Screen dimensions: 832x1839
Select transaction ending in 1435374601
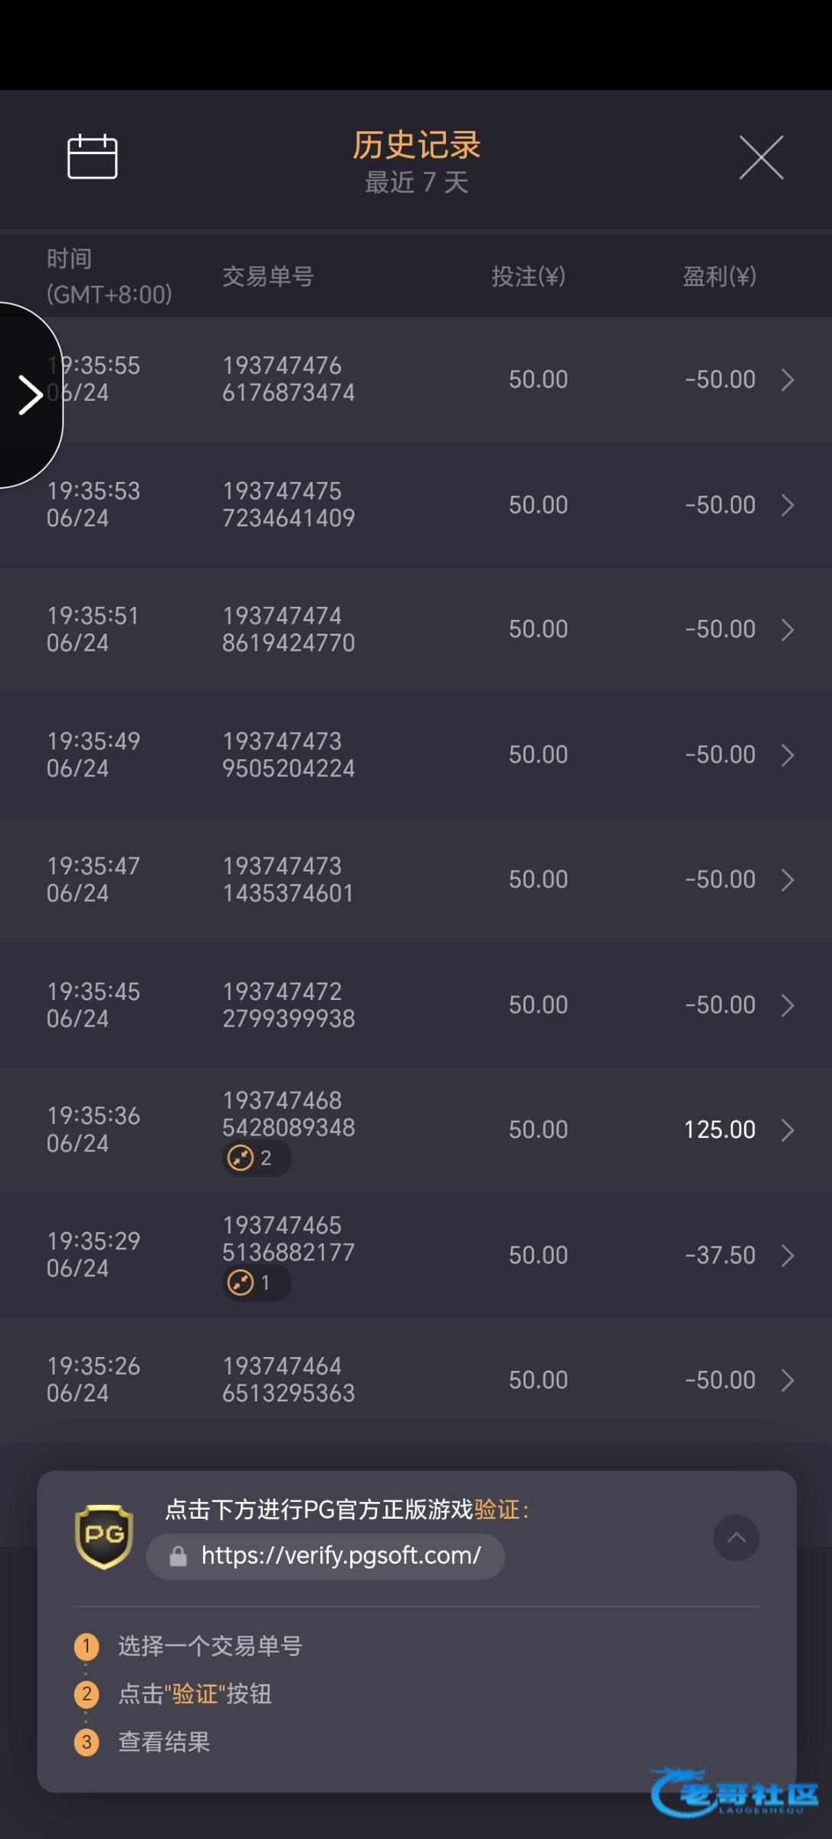tap(288, 880)
